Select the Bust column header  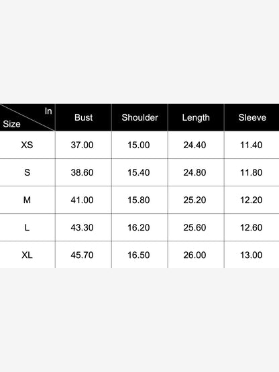coord(83,117)
